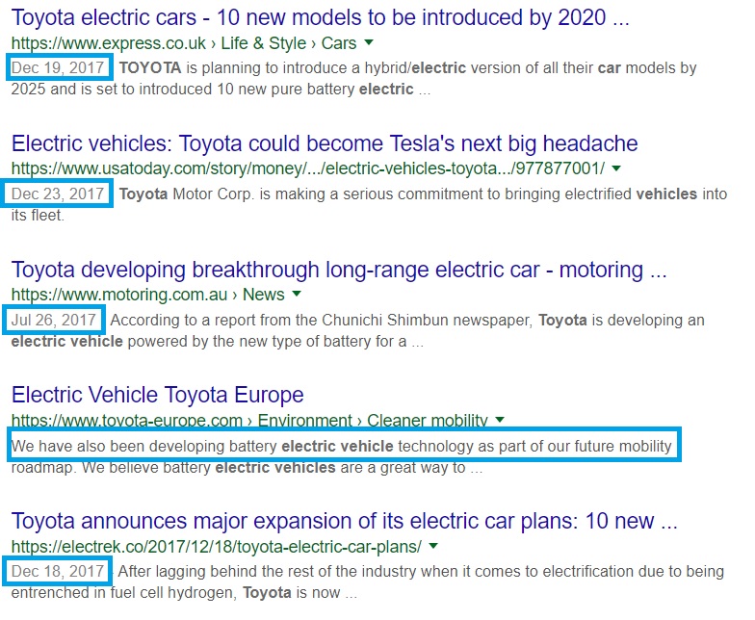This screenshot has width=755, height=620.
Task: Expand dropdown arrow beside usatoday.com URL
Action: 616,168
